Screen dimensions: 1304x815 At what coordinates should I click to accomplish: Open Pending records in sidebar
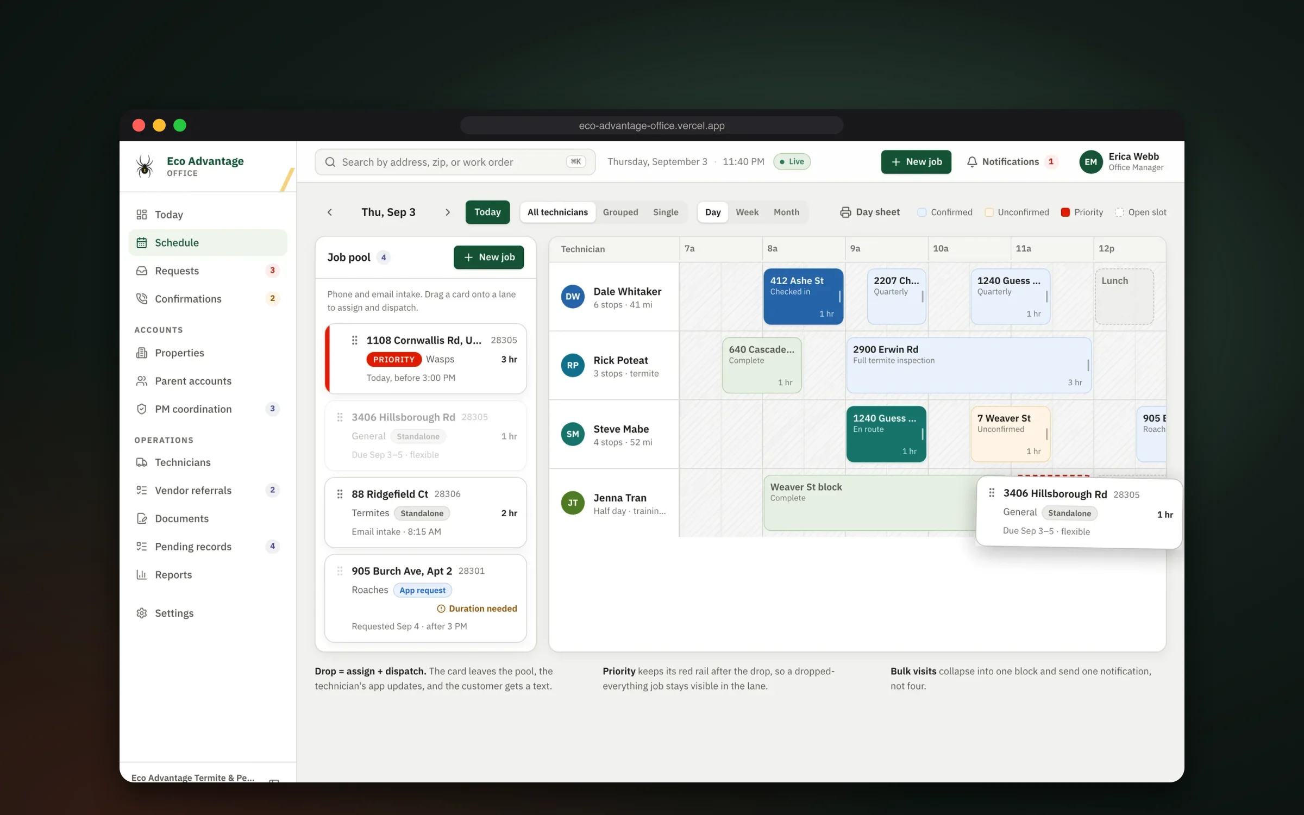pos(208,547)
